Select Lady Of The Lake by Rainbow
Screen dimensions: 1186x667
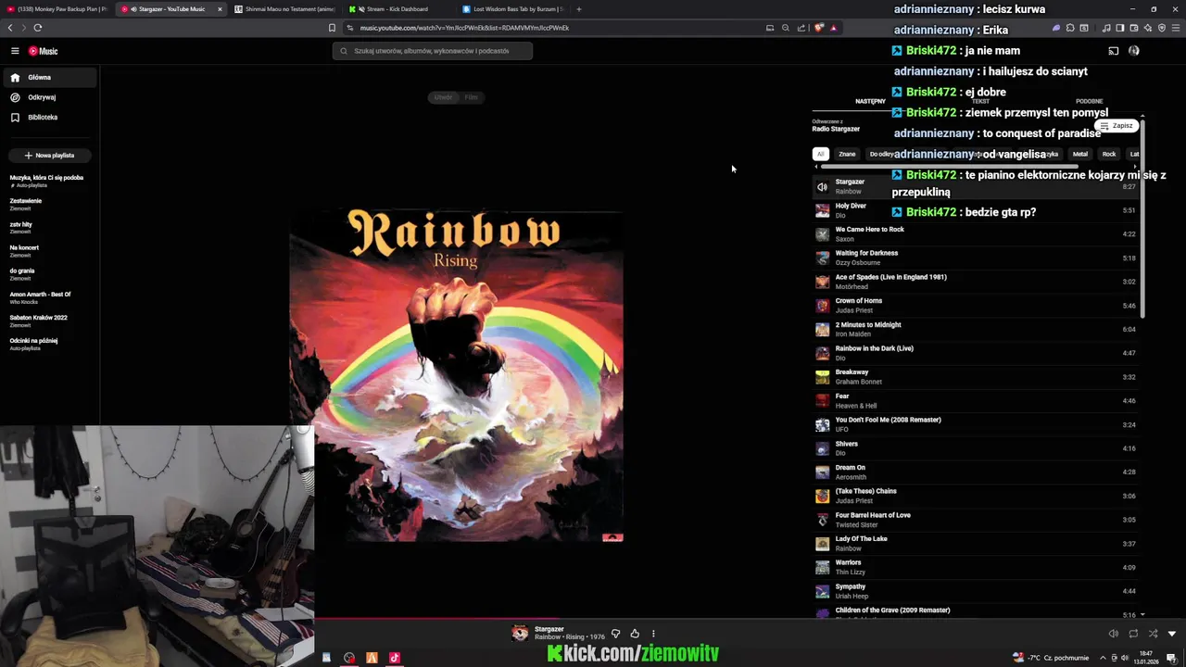pyautogui.click(x=975, y=544)
